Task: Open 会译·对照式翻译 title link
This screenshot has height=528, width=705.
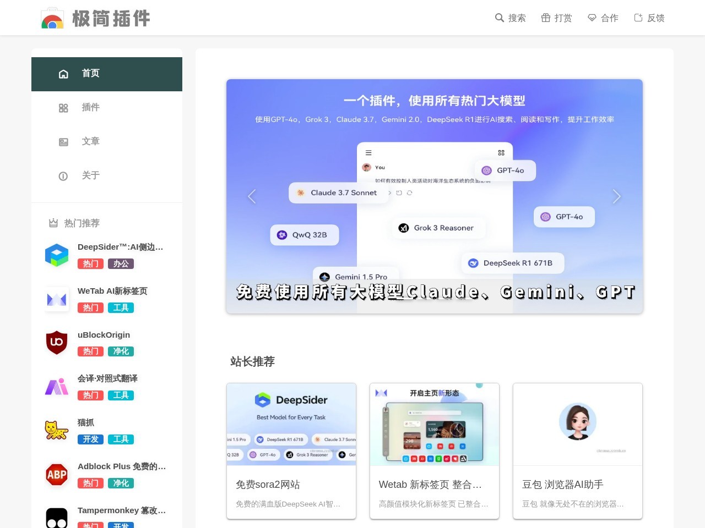Action: tap(107, 378)
